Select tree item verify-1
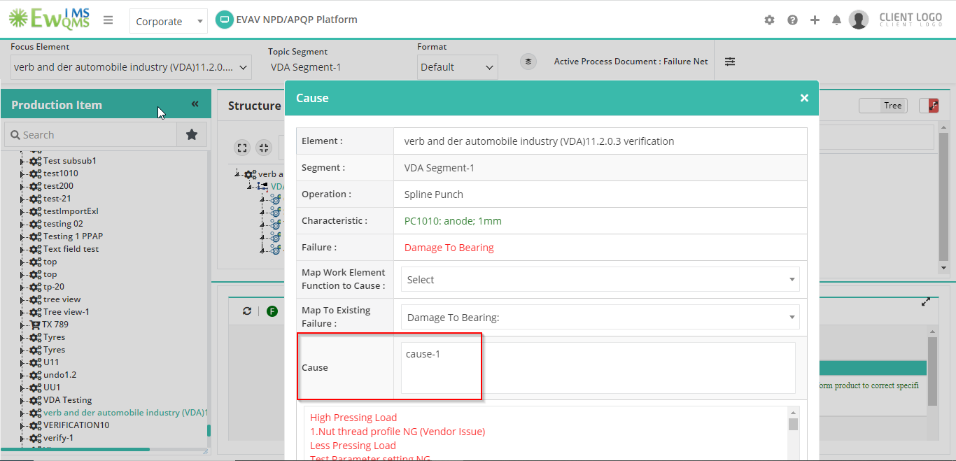This screenshot has height=461, width=956. (x=58, y=438)
